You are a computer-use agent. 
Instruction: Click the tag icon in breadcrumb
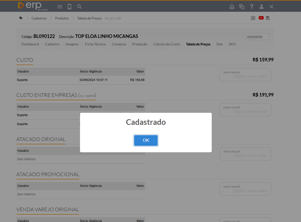click(x=21, y=18)
